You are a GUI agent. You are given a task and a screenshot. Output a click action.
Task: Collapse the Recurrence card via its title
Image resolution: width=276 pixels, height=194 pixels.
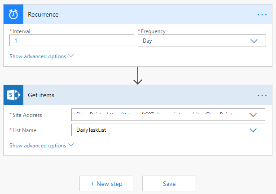click(43, 14)
